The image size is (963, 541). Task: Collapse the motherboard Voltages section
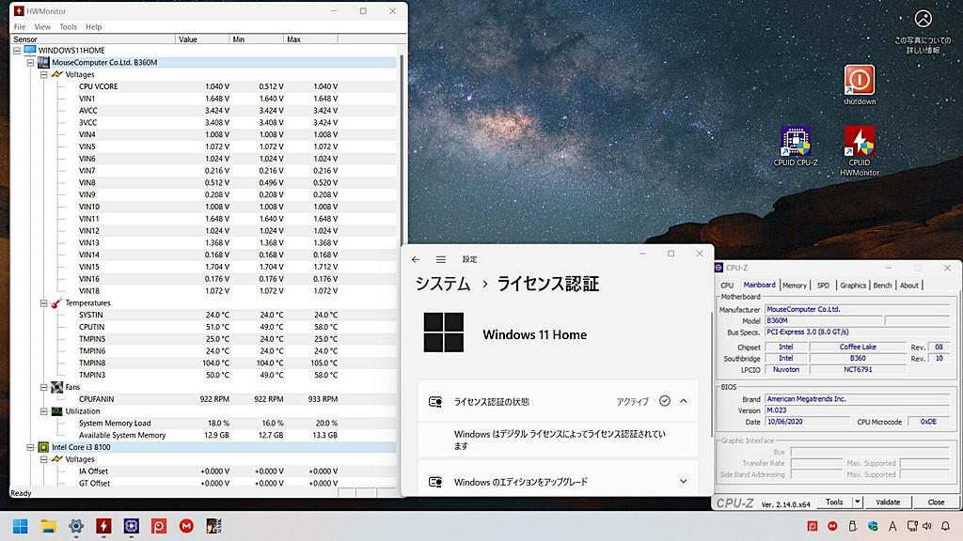(x=43, y=74)
